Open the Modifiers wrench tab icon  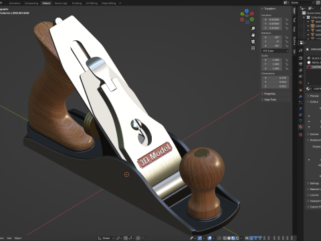pyautogui.click(x=300, y=96)
